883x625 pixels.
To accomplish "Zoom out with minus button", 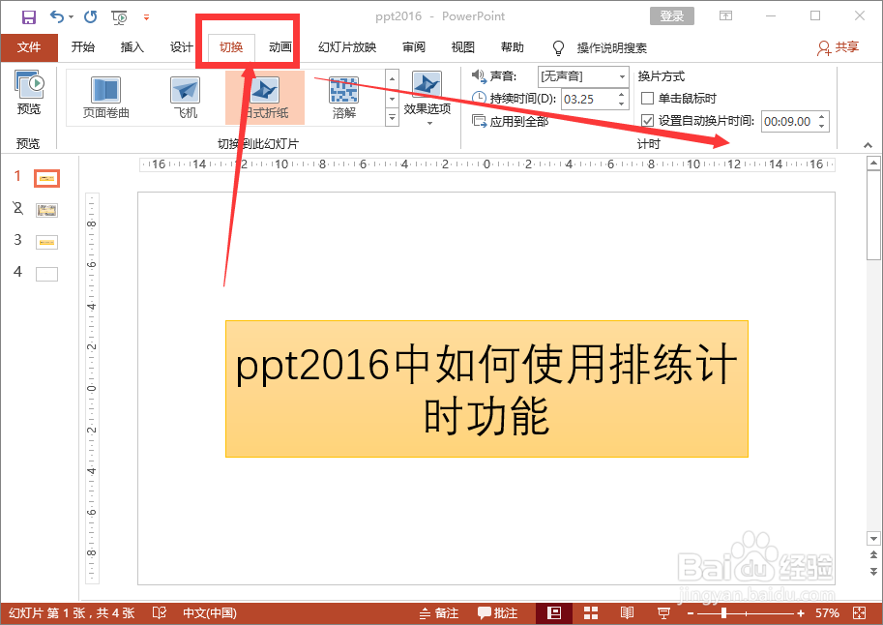I will pyautogui.click(x=691, y=613).
